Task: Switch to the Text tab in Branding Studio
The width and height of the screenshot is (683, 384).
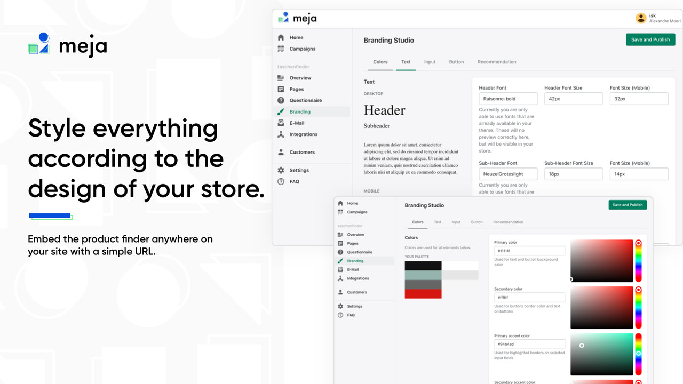Action: pos(406,62)
